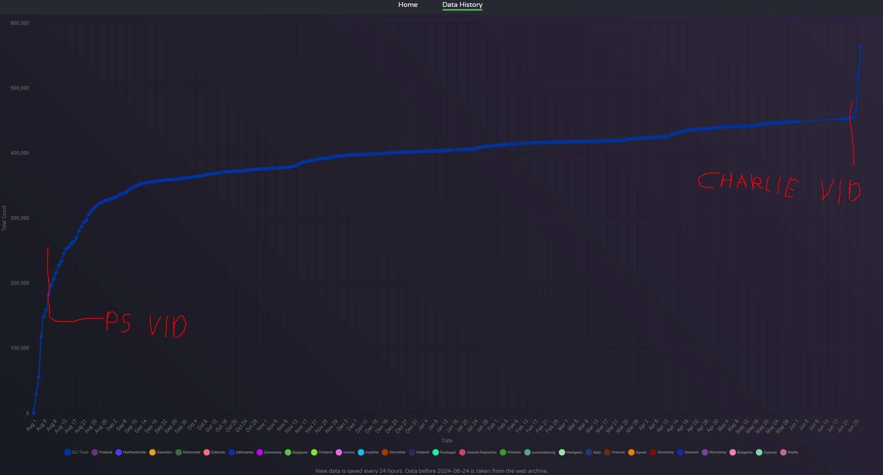The height and width of the screenshot is (475, 883).
Task: Click the 'Total Count' axis title
Action: click(x=4, y=218)
